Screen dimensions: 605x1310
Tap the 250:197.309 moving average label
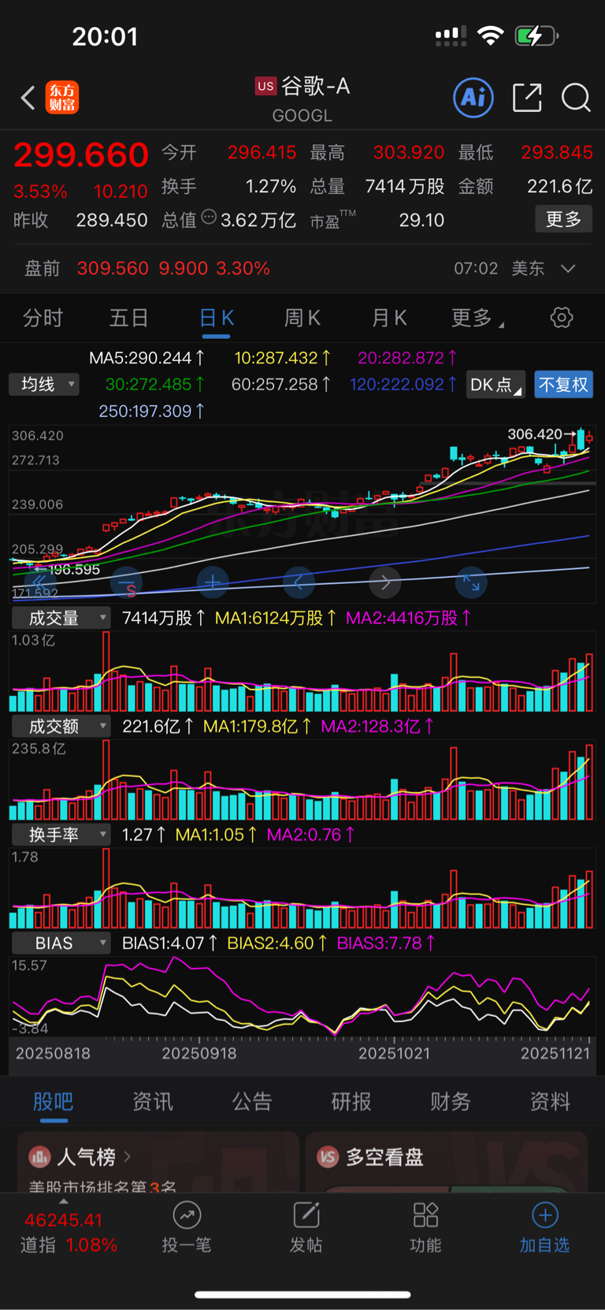151,411
